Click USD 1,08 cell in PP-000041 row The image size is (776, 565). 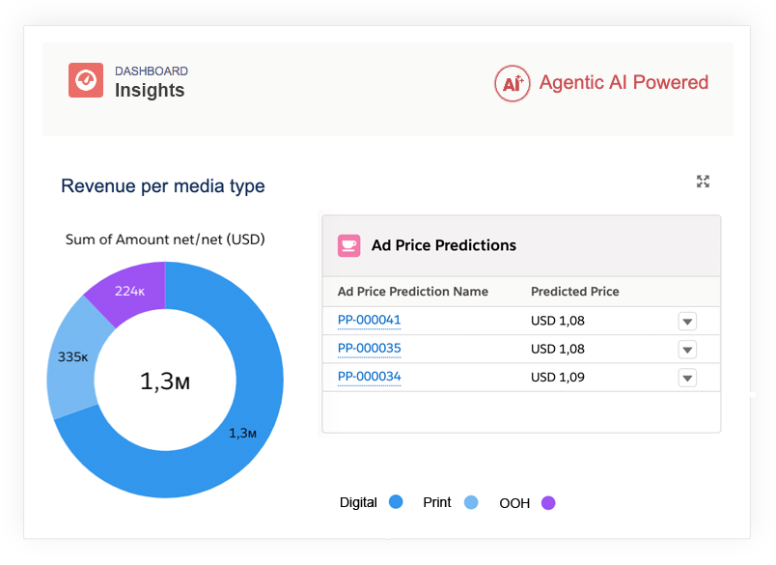click(557, 321)
